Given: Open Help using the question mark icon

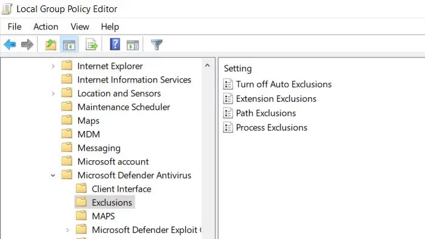Looking at the screenshot, I should pyautogui.click(x=115, y=44).
